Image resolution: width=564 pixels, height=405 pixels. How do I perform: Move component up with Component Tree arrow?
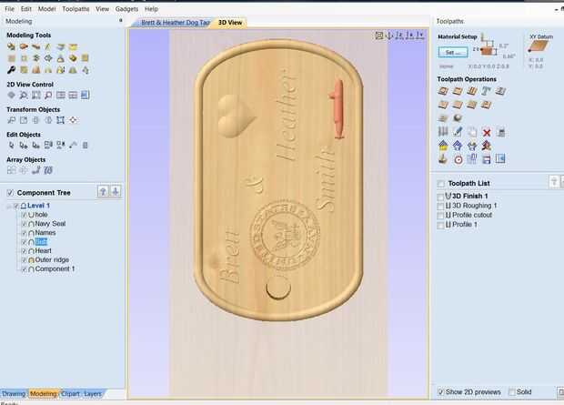103,191
